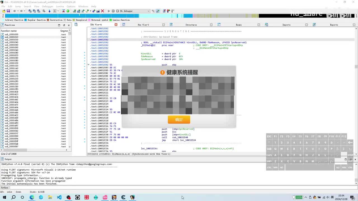The image size is (358, 201).
Task: Switch to the Exports tab
Action: click(334, 25)
